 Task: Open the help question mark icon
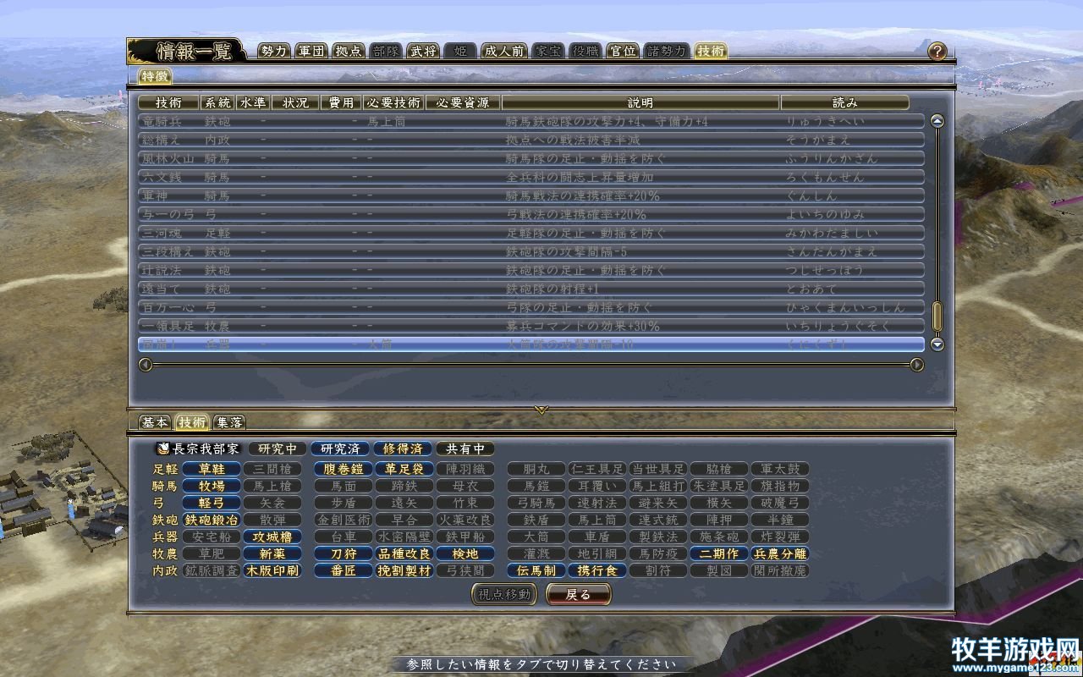937,51
